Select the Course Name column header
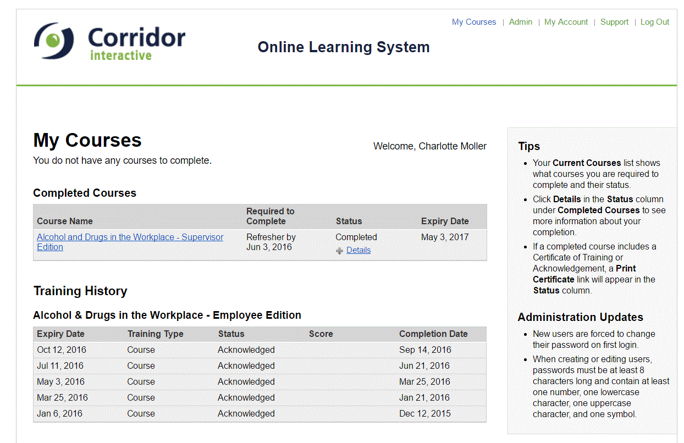Screen dimensions: 684x443 coord(65,221)
